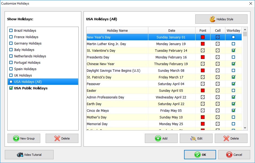Click the red X icon on holiday Delete

click(226, 138)
